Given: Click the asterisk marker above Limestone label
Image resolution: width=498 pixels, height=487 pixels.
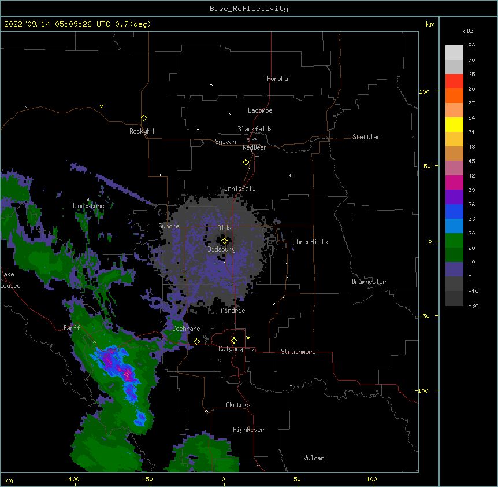Looking at the screenshot, I should (88, 200).
